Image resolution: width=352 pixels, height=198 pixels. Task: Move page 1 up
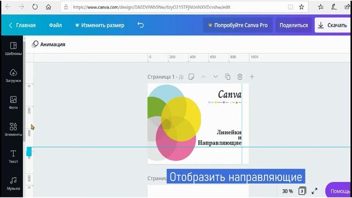tap(204, 77)
